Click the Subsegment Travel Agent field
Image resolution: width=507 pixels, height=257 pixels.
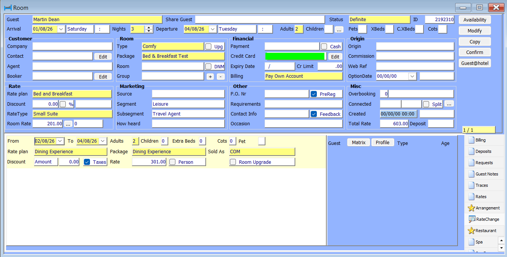[188, 114]
